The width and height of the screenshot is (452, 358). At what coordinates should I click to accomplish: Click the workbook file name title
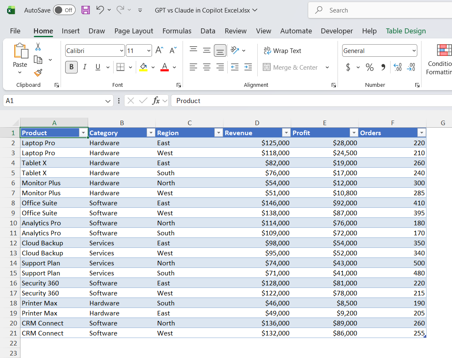pyautogui.click(x=202, y=10)
